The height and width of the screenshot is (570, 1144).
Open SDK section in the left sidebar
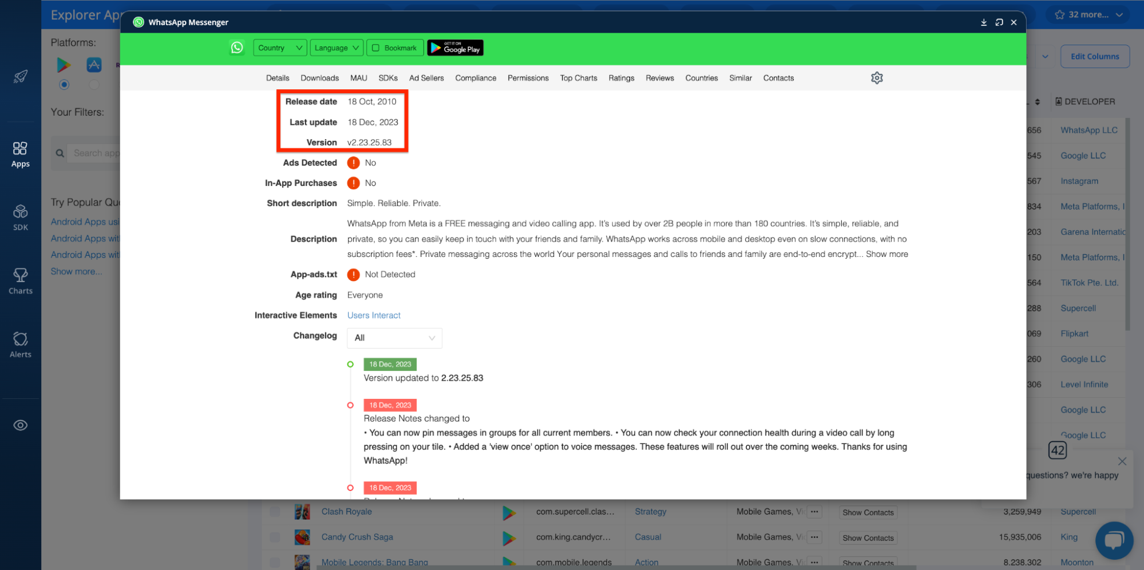[21, 218]
